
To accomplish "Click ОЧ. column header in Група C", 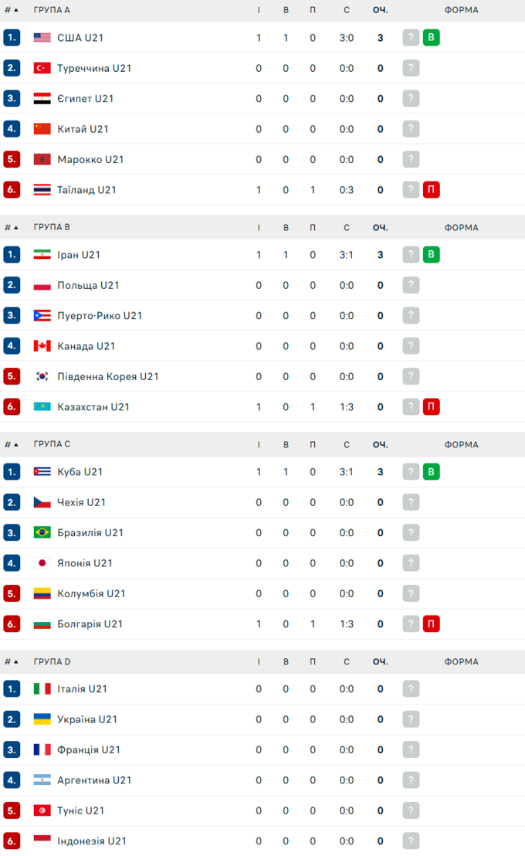I will pyautogui.click(x=380, y=444).
